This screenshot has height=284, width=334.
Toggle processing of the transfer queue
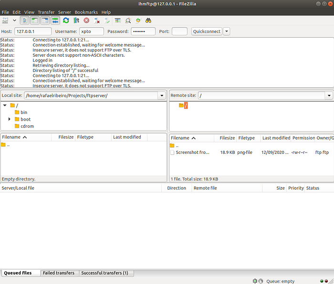click(x=76, y=20)
